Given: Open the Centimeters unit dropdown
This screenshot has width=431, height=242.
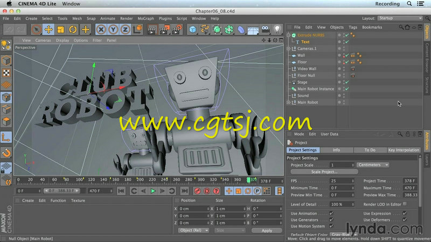Looking at the screenshot, I should coord(373,165).
